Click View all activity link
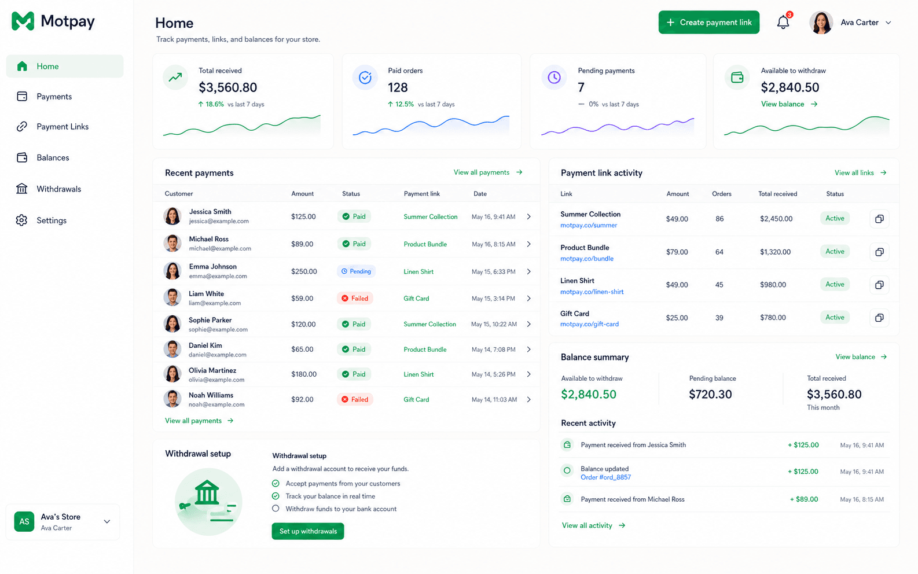 [x=594, y=525]
